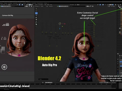Select the Select Box tool in viewport toolbar
122x91 pixels.
tap(36, 9)
